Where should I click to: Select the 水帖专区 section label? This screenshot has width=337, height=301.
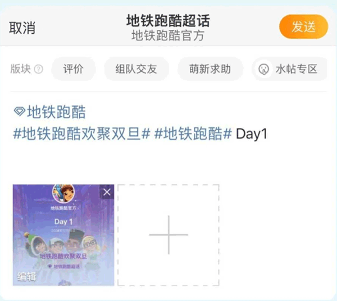pyautogui.click(x=297, y=69)
